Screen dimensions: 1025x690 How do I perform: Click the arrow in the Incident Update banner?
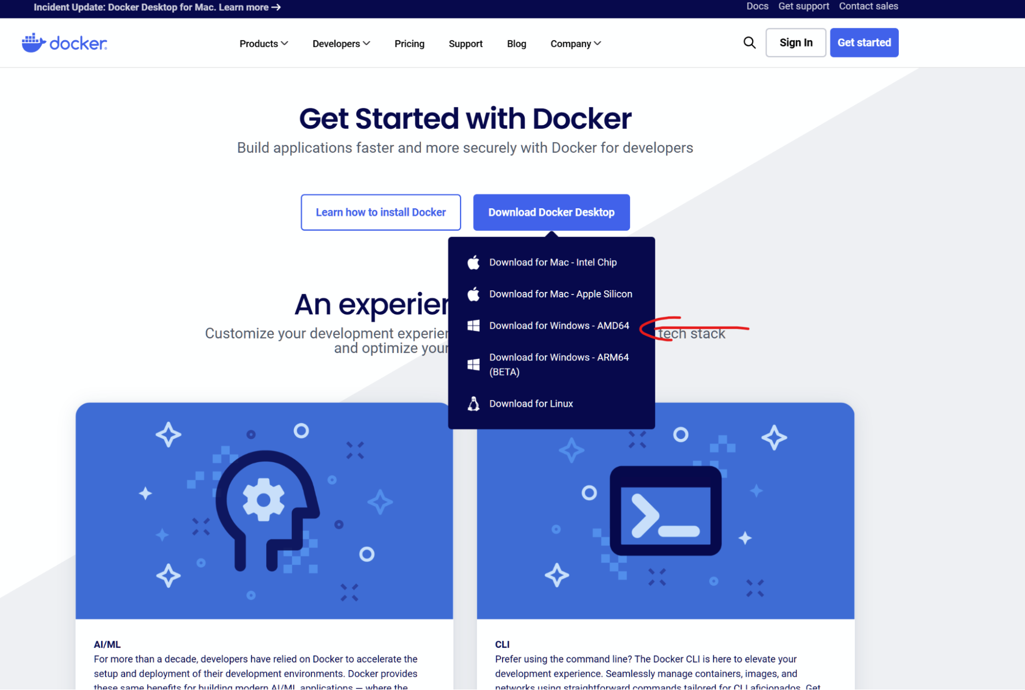click(x=276, y=7)
